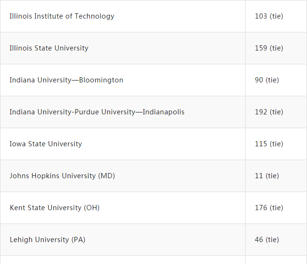Select the 46 (tie) rank cell
The height and width of the screenshot is (264, 307).
point(267,240)
